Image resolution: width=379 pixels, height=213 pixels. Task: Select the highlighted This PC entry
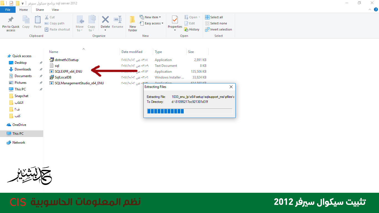point(22,134)
